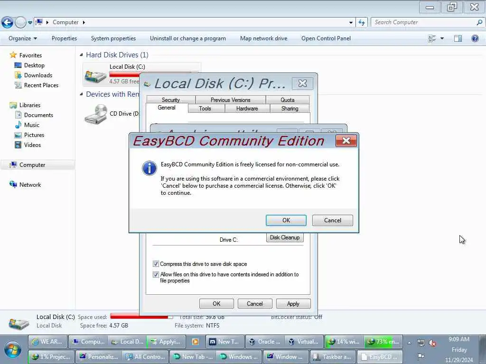Open the view options dropdown arrow
Image resolution: width=486 pixels, height=364 pixels.
pos(442,38)
